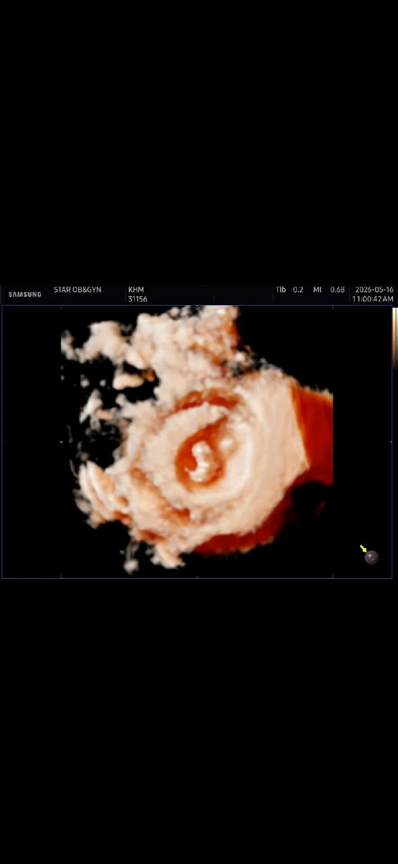Click the MI 0.68 mechanical index value
The image size is (398, 864).
click(x=329, y=290)
